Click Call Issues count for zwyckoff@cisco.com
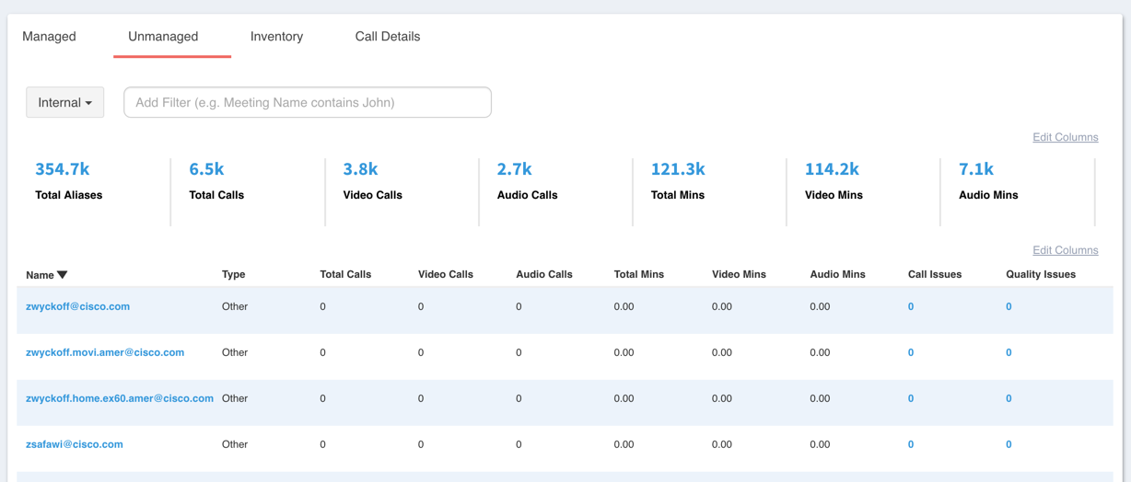Image resolution: width=1131 pixels, height=482 pixels. tap(911, 306)
